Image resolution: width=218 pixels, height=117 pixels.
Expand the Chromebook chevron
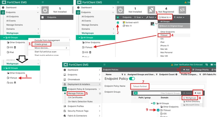click(x=100, y=79)
